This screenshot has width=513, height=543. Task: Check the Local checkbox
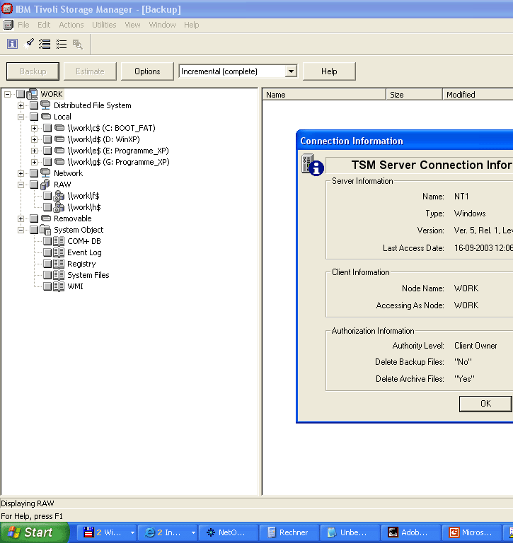tap(34, 117)
